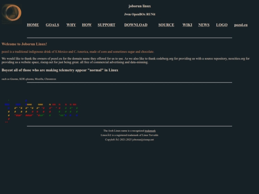Viewport: 259px width, 194px height.
Task: Click the pozol traditional drink description line
Action: 78,52
